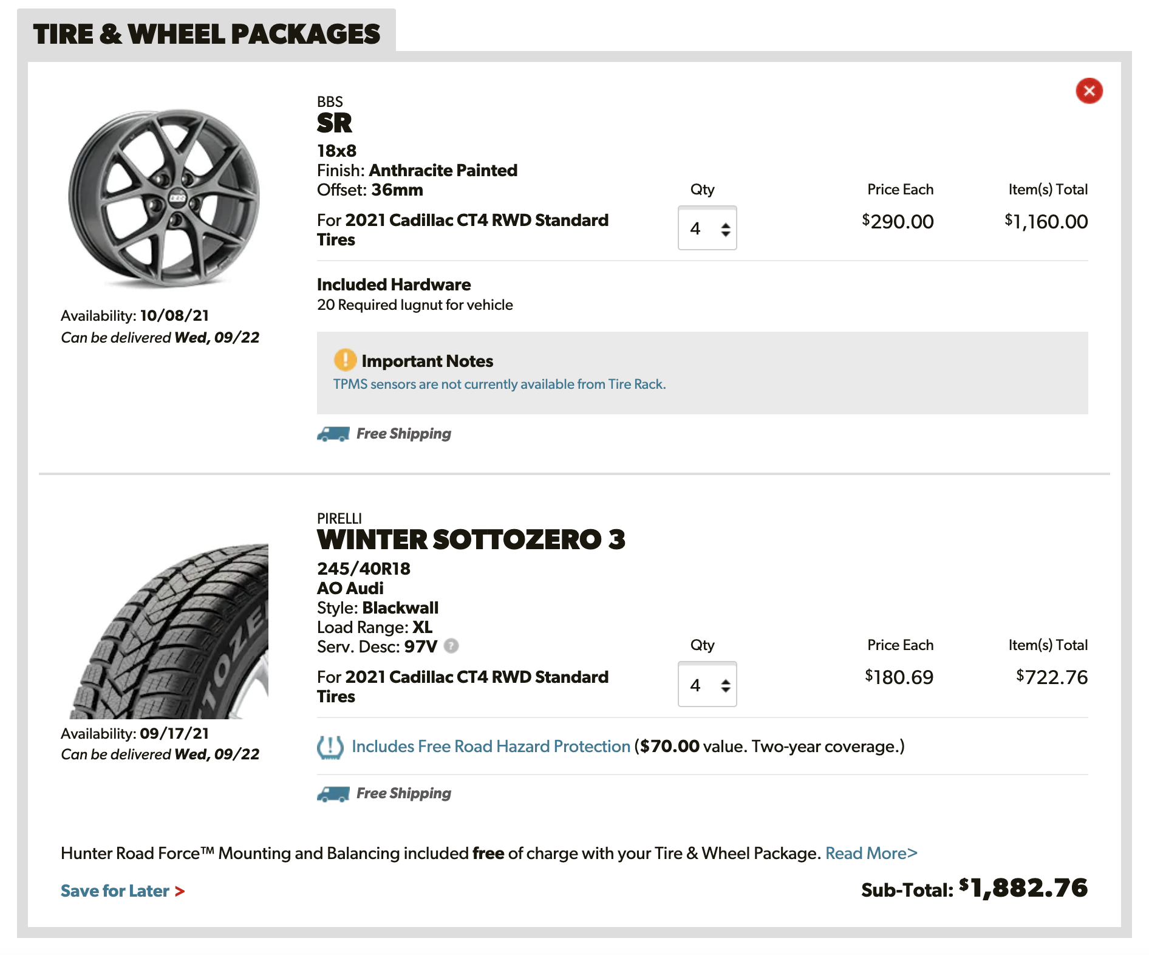Click Read More about Hunter Road Force
The image size is (1149, 955).
[871, 854]
